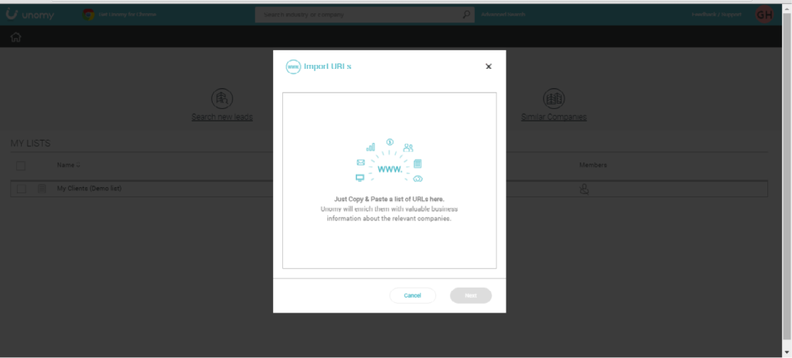Go to home via house icon
Screen dimensions: 792x358
pos(15,37)
